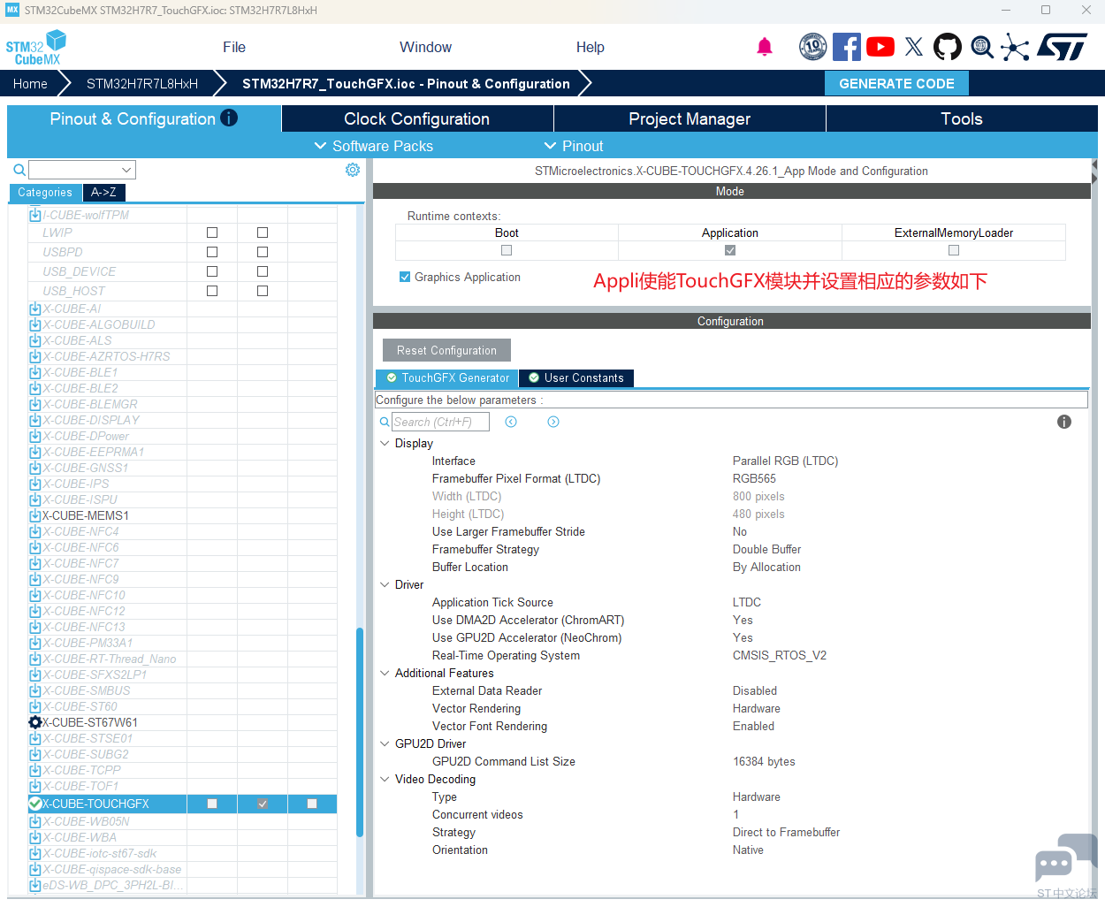Open the ST network star icon
This screenshot has width=1105, height=907.
(1015, 48)
